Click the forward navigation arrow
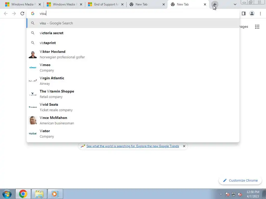This screenshot has height=199, width=266. pos(14,13)
